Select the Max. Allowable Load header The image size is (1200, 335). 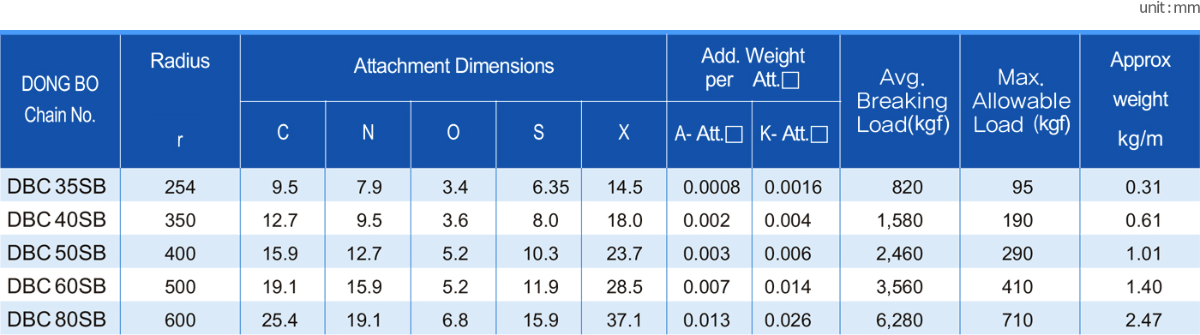click(x=1021, y=101)
